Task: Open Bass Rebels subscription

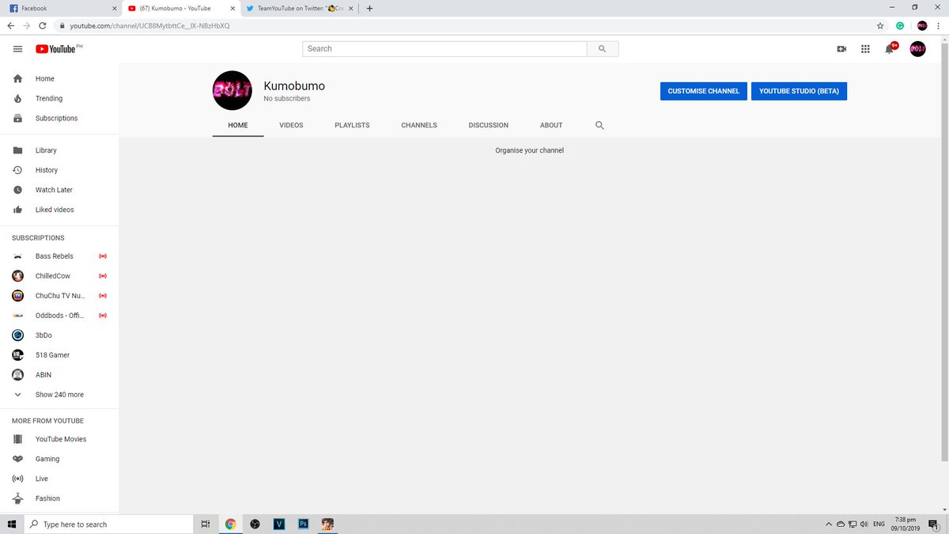Action: tap(59, 256)
